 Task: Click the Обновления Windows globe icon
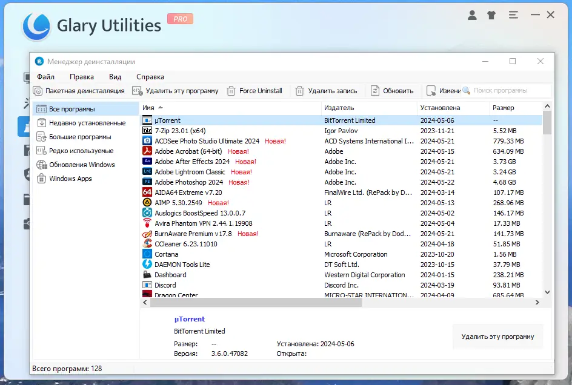[x=42, y=165]
